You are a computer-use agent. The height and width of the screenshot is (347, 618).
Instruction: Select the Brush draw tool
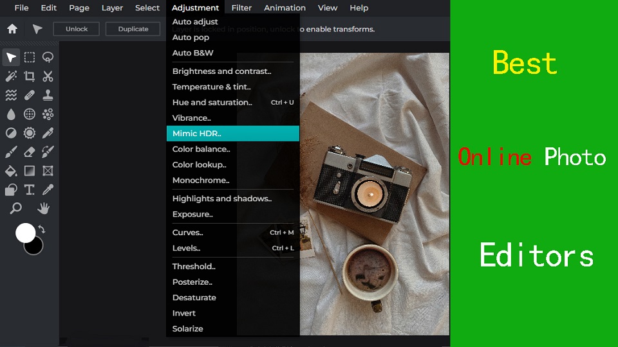(11, 152)
